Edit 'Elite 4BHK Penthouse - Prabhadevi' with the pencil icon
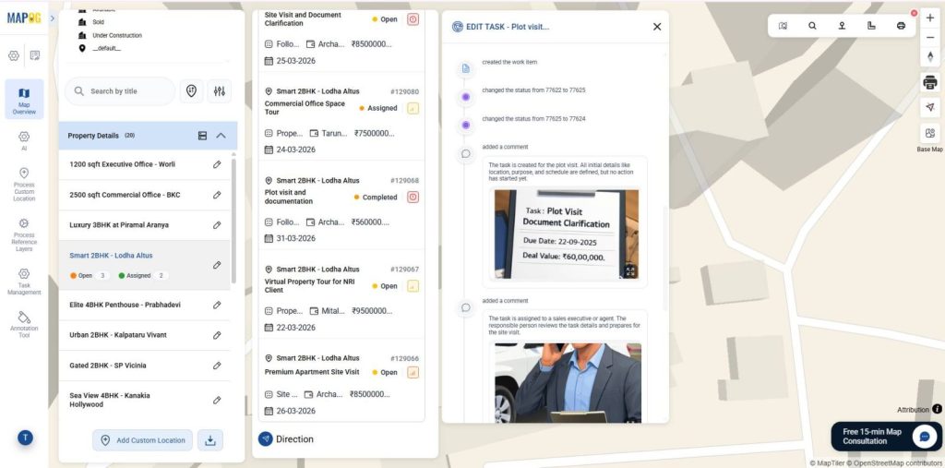 (x=217, y=305)
